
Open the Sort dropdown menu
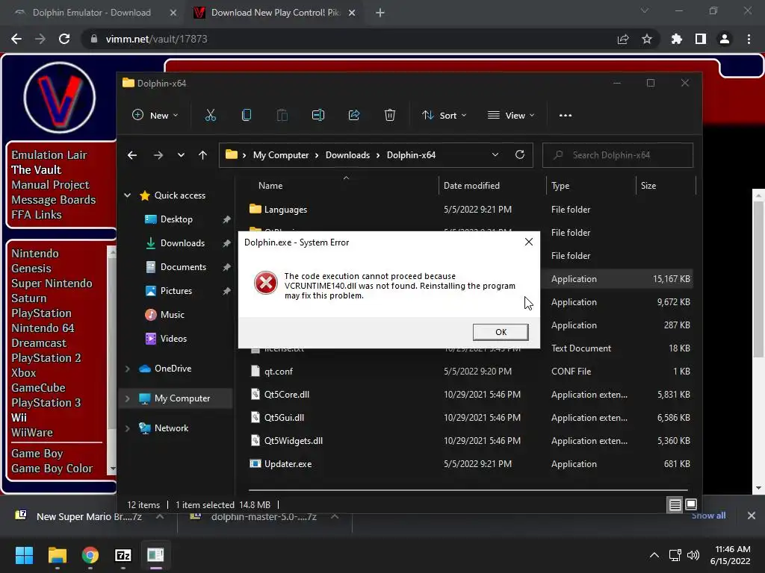coord(444,116)
